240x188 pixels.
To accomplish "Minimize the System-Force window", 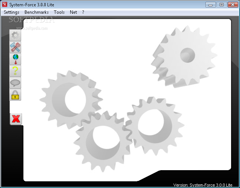I will point(210,5).
